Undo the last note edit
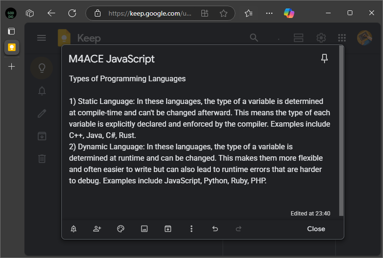 pos(215,229)
